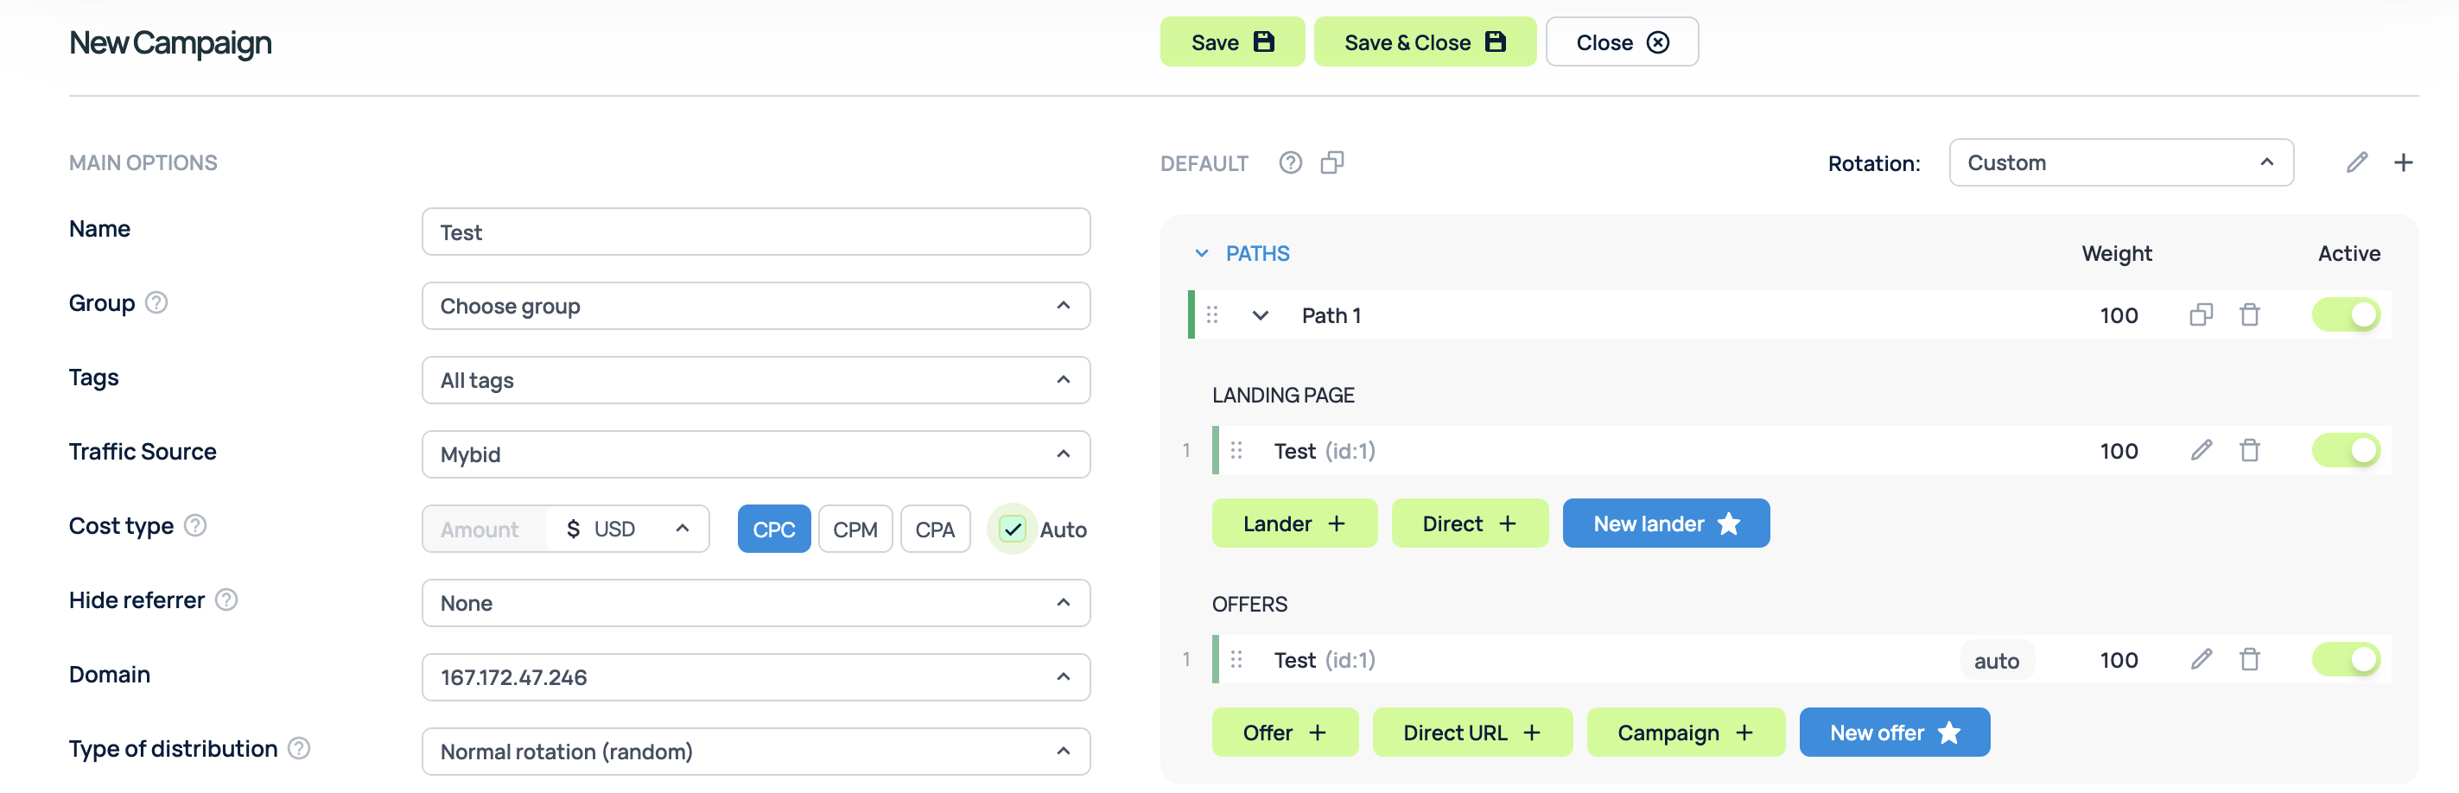Image resolution: width=2459 pixels, height=793 pixels.
Task: Disable the Path 1 active toggle
Action: 2346,315
